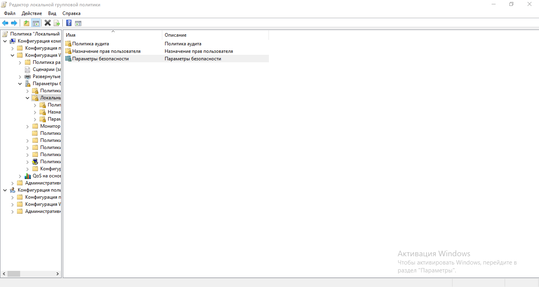The height and width of the screenshot is (287, 539).
Task: Open the Файл menu
Action: pos(10,13)
